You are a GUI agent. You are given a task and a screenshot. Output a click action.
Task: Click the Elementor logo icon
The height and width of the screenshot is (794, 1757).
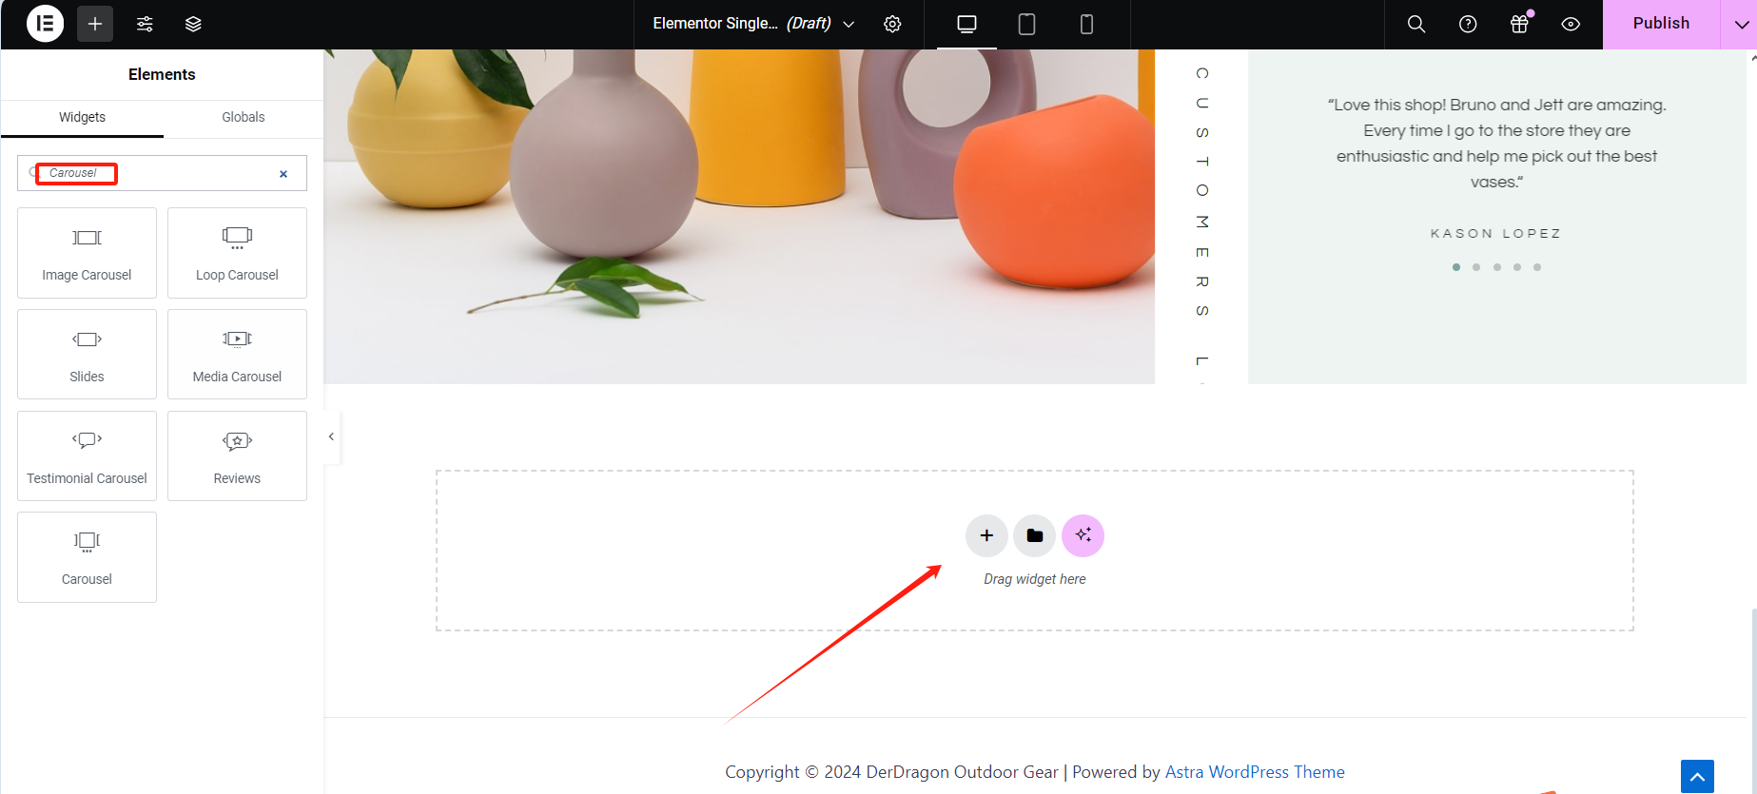[x=45, y=24]
